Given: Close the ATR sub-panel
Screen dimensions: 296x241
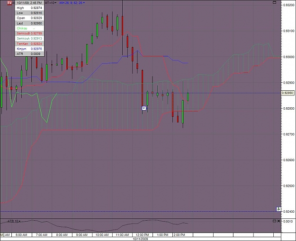Looking at the screenshot, I should (278, 221).
